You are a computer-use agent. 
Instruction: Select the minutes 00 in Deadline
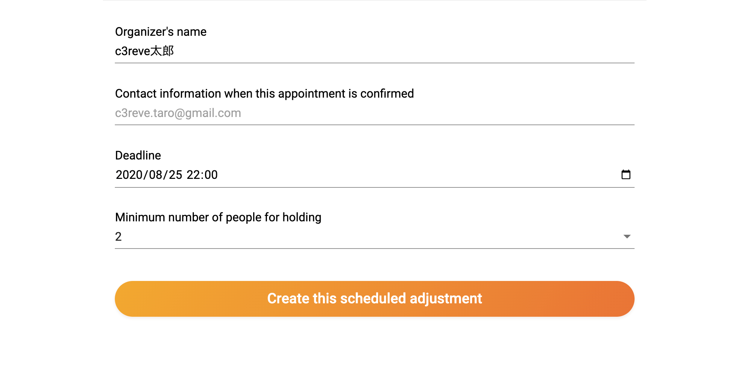[x=211, y=175]
